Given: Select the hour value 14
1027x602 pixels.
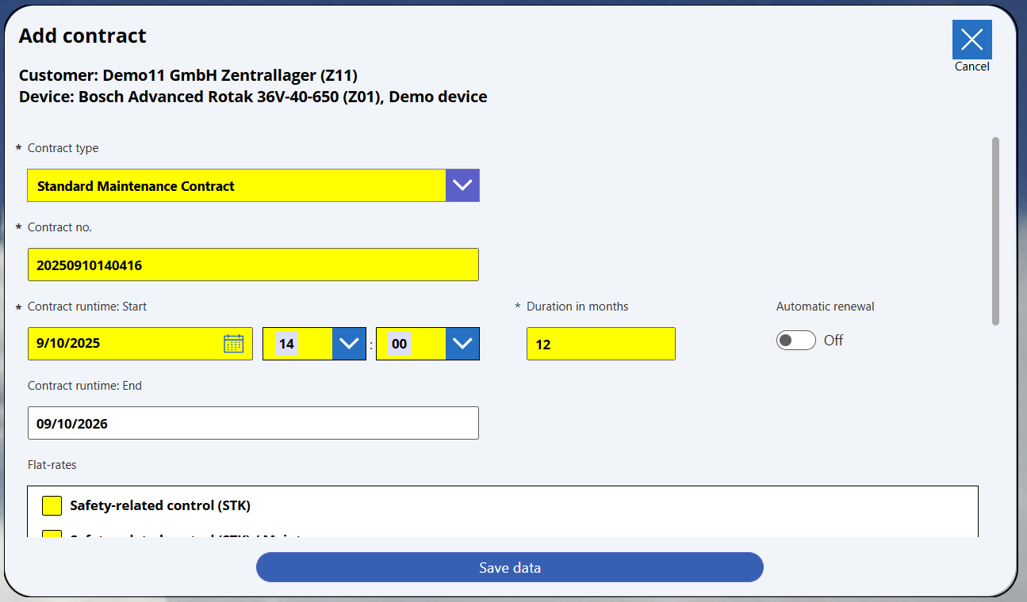Looking at the screenshot, I should click(287, 344).
